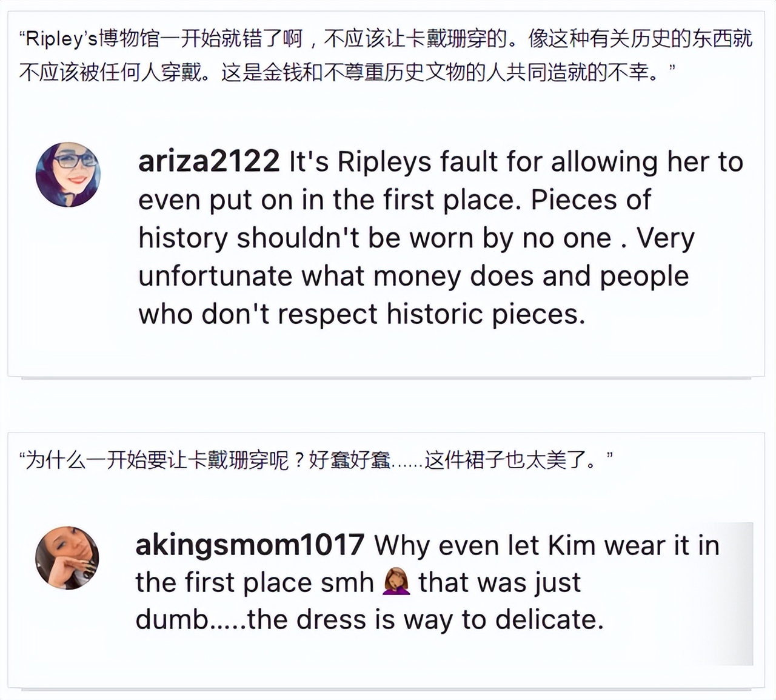Click the Chinese text starting "Ripley's博物馆"

pyautogui.click(x=386, y=39)
